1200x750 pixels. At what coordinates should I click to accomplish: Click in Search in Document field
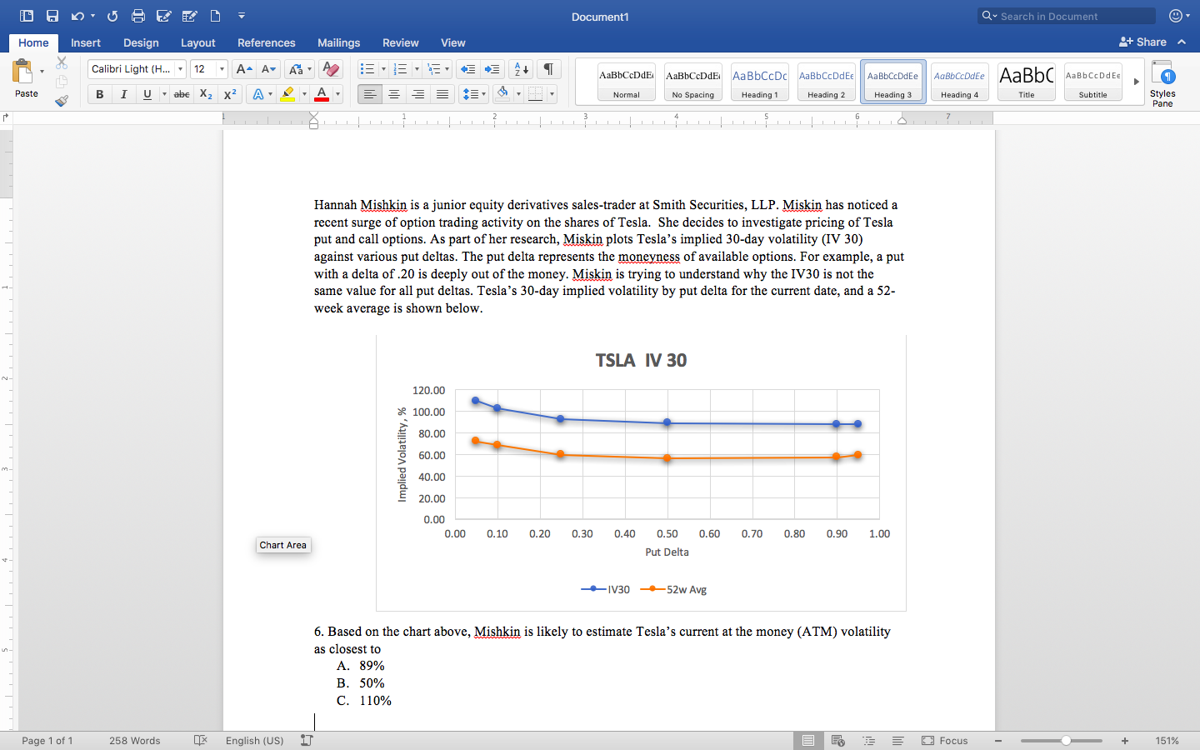pyautogui.click(x=1067, y=16)
